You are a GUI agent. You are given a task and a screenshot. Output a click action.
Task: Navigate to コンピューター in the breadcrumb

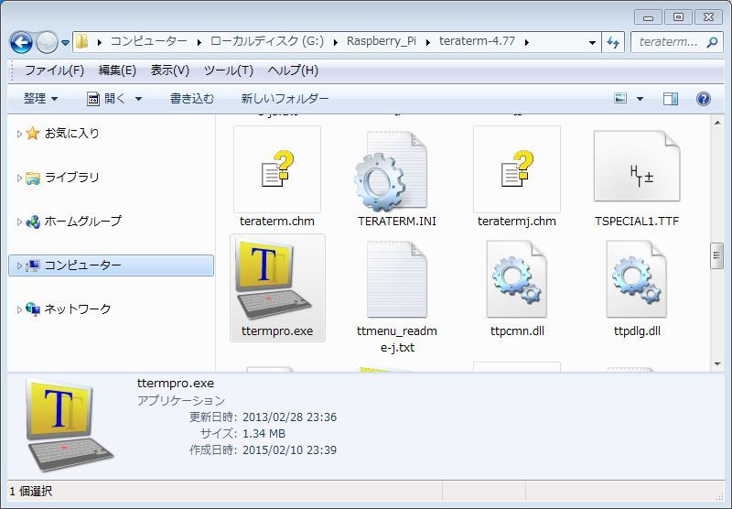coord(149,41)
